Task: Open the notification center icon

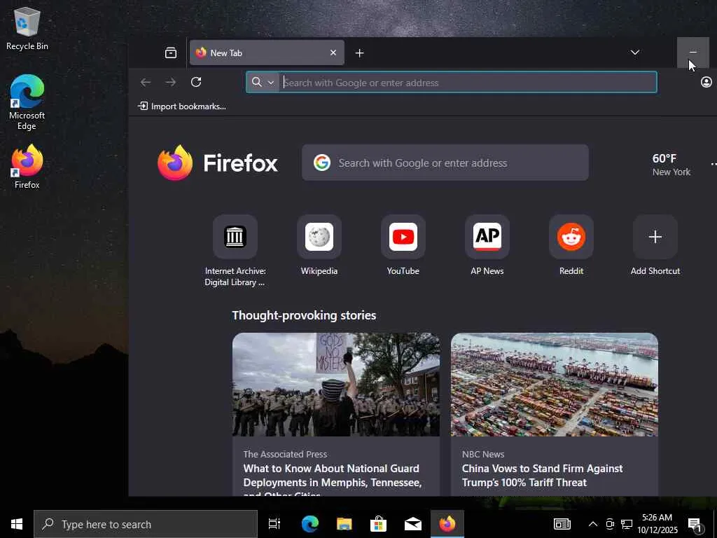Action: point(695,524)
